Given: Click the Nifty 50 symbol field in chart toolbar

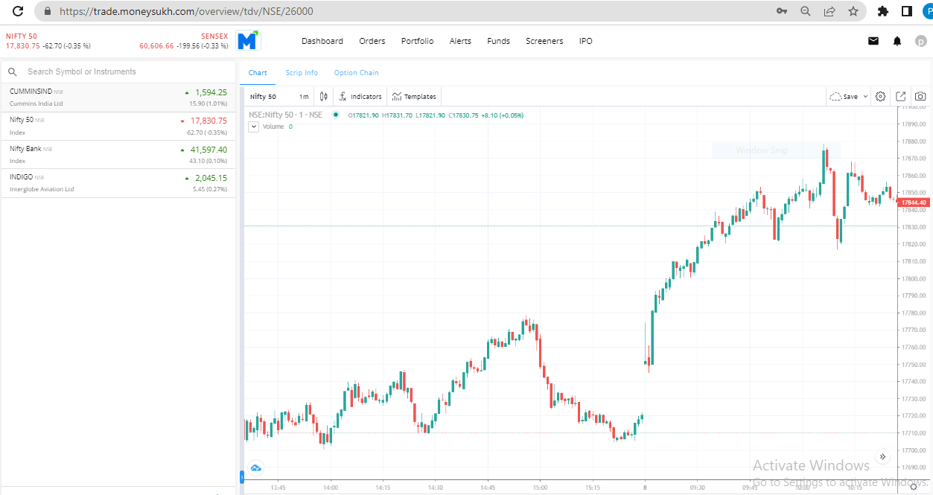Looking at the screenshot, I should point(264,97).
